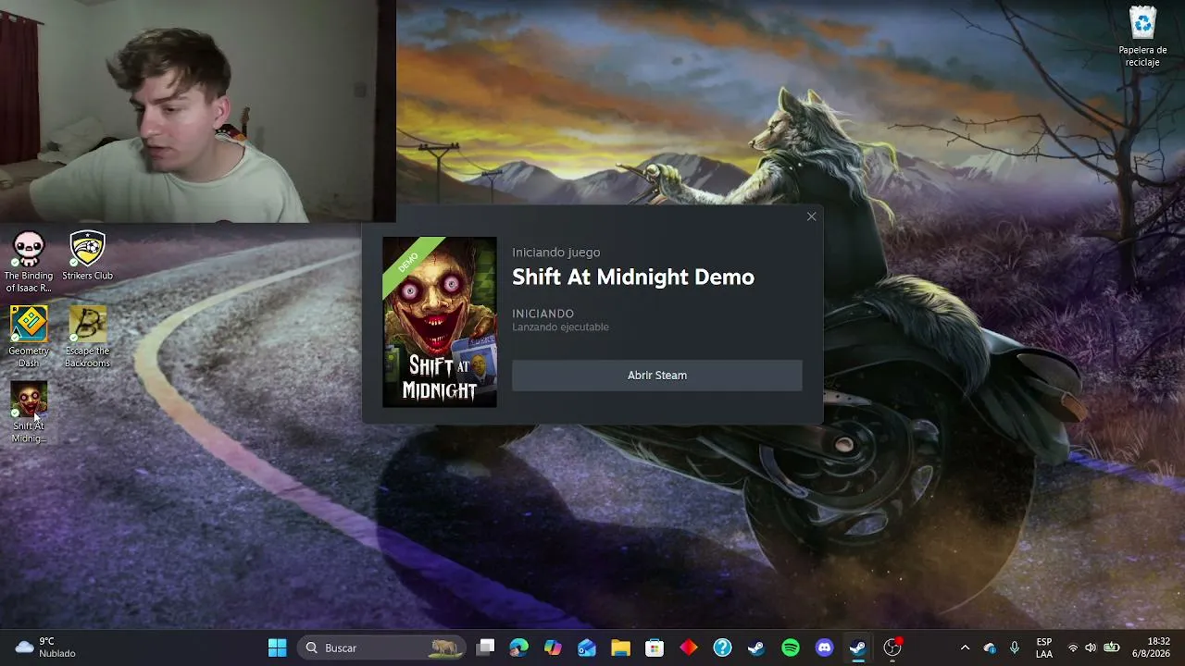Open File Explorer from the taskbar

point(620,647)
